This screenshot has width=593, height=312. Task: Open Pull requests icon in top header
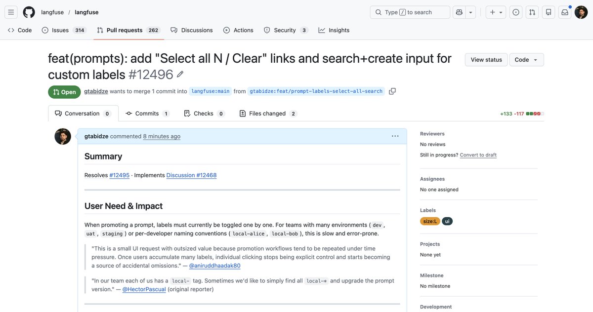[x=532, y=12]
